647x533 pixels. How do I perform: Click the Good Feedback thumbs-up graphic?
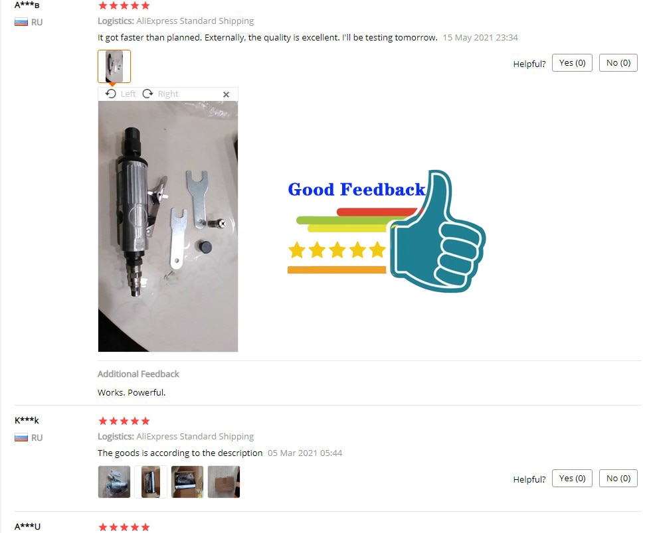pos(387,231)
